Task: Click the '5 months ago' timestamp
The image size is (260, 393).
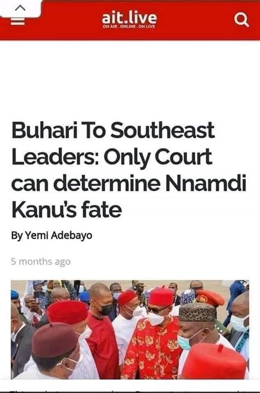Action: pos(41,261)
